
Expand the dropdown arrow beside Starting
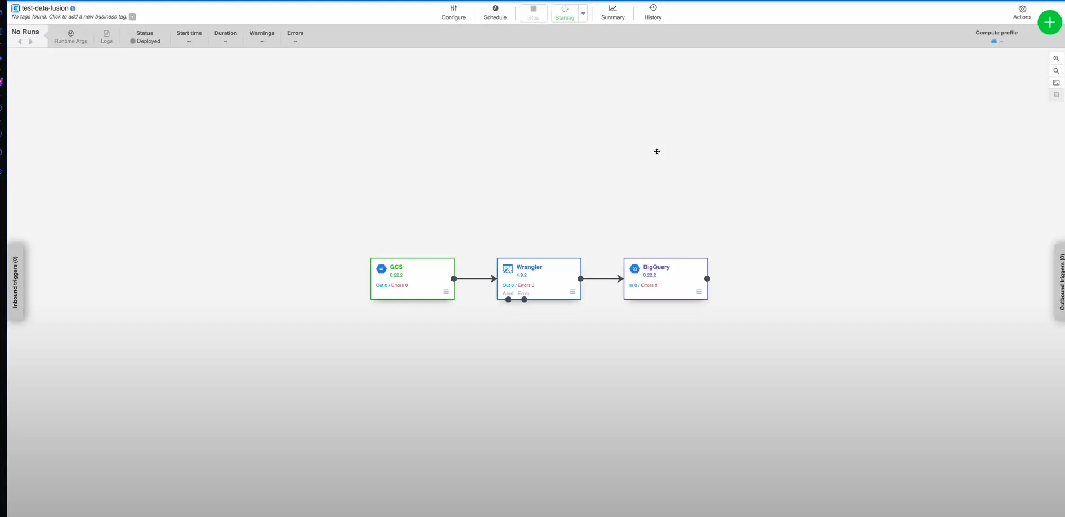(583, 13)
